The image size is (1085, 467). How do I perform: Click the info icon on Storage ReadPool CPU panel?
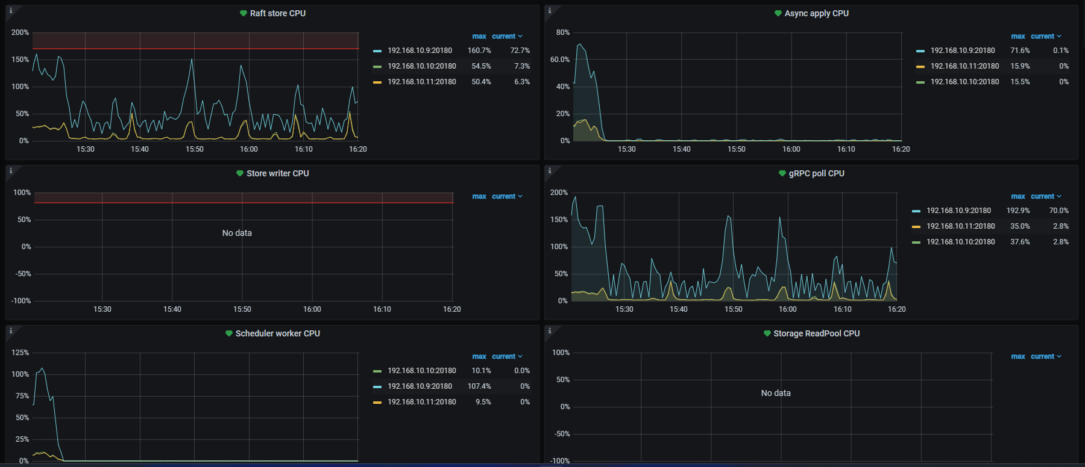(x=550, y=331)
